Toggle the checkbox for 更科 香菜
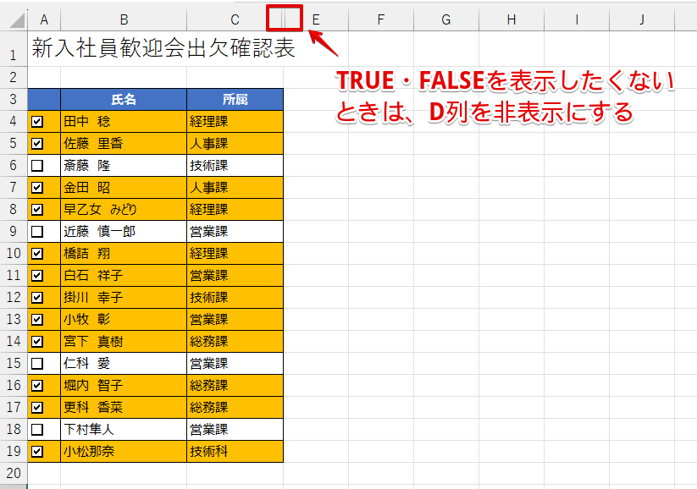The height and width of the screenshot is (489, 697). pyautogui.click(x=37, y=407)
